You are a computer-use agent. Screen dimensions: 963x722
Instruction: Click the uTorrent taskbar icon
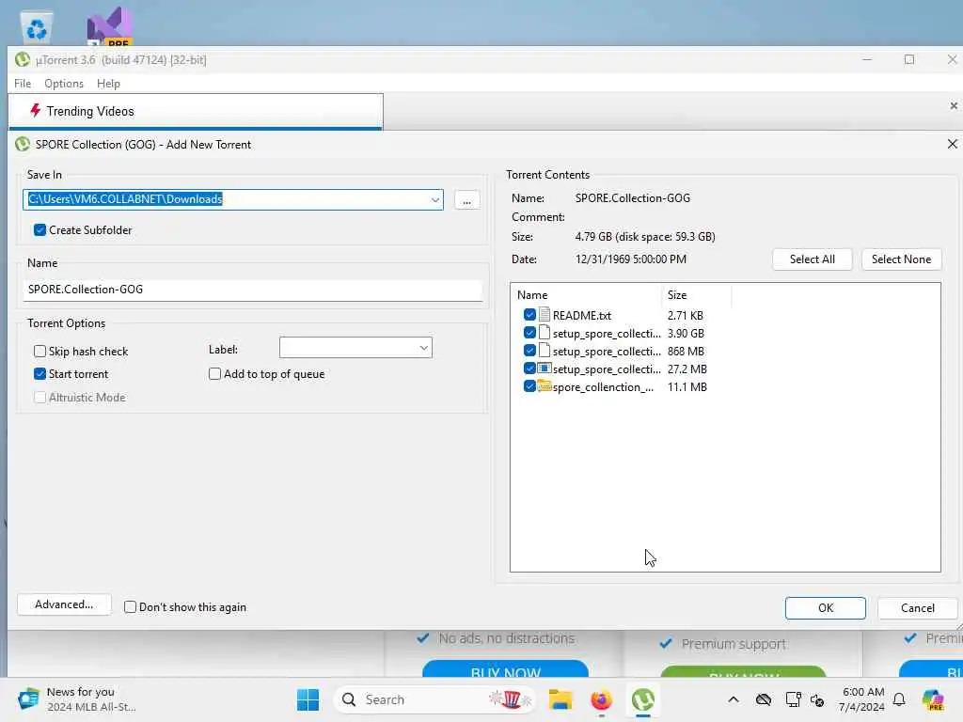tap(643, 699)
